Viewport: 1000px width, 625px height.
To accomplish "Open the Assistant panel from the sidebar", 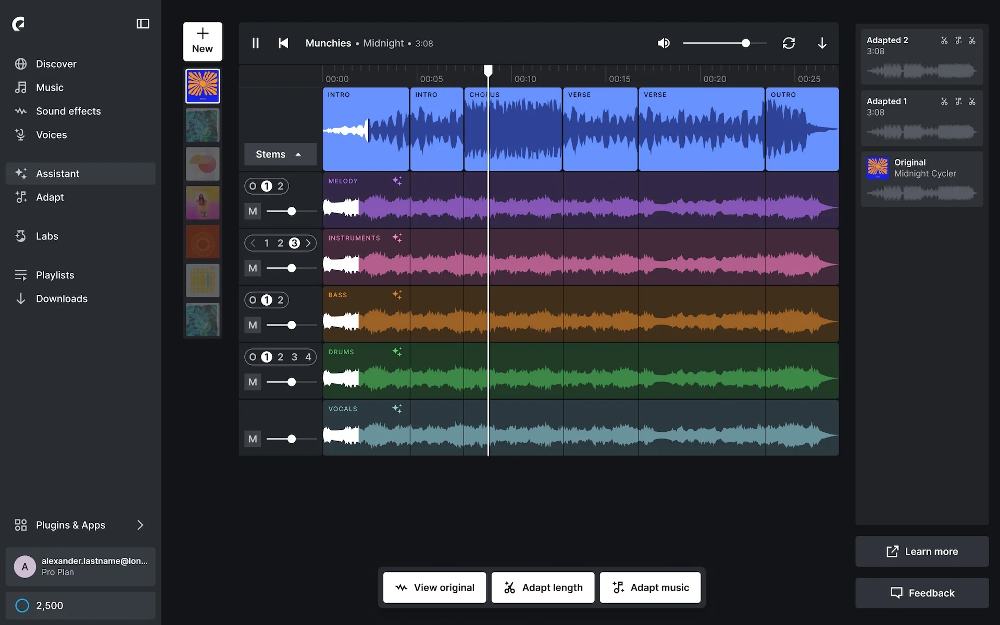I will pos(57,173).
